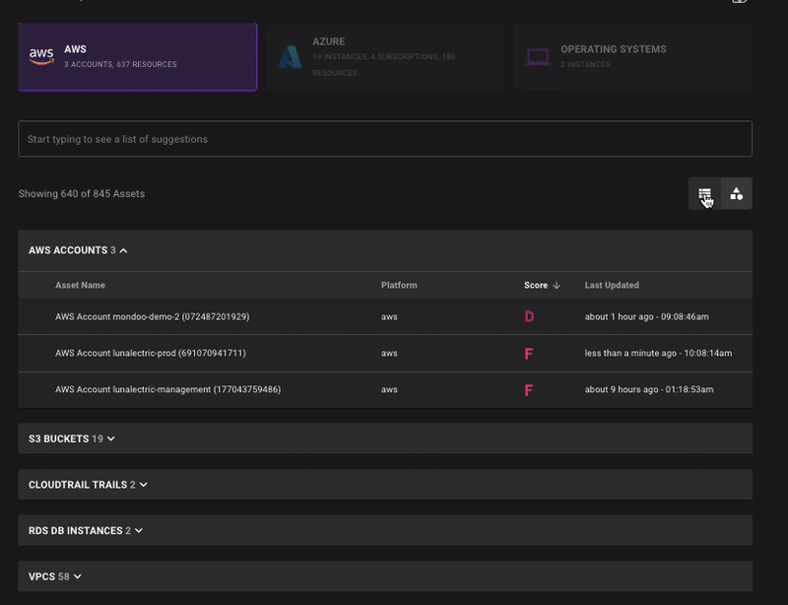Screen dimensions: 788x605
Task: Switch to the list view toggle
Action: click(705, 194)
